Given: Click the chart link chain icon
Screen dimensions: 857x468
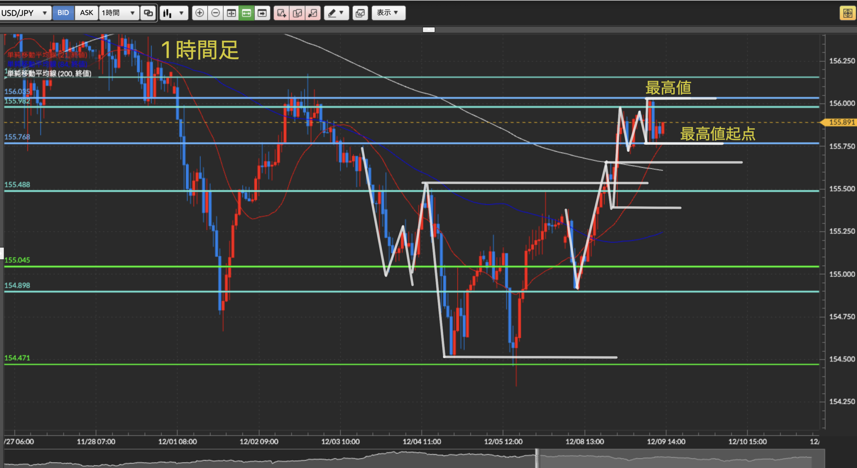Looking at the screenshot, I should click(x=148, y=13).
